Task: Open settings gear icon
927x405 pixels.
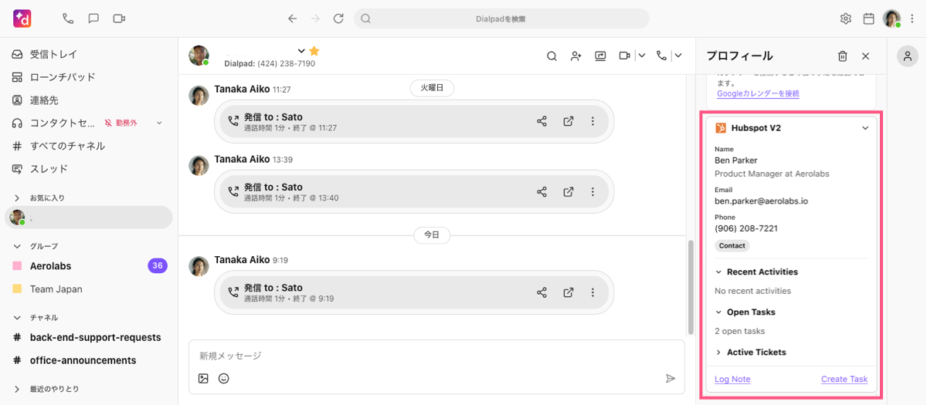Action: pos(846,19)
